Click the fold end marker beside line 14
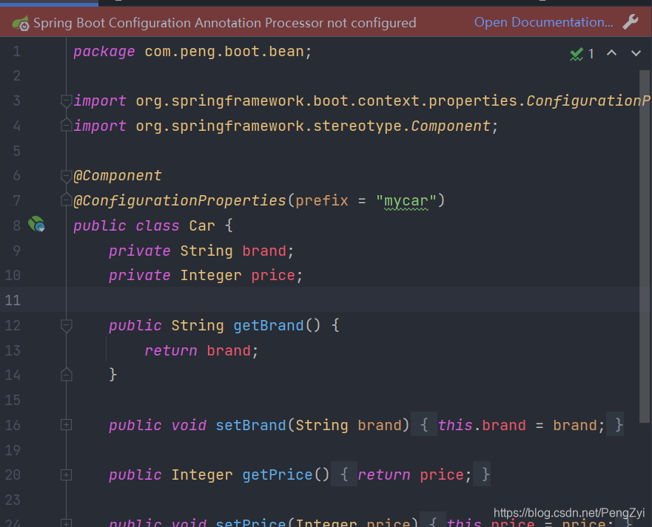The height and width of the screenshot is (527, 652). pos(66,375)
